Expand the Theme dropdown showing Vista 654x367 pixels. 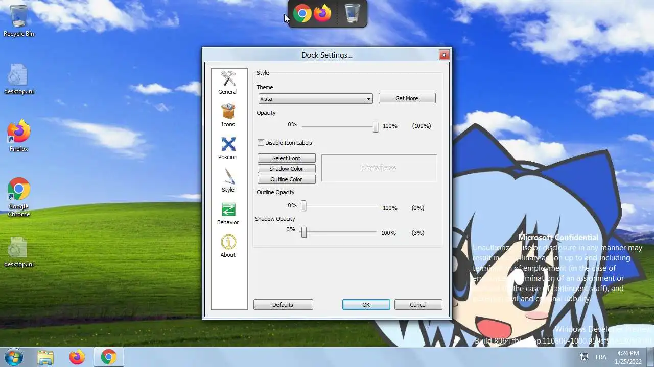pyautogui.click(x=315, y=99)
